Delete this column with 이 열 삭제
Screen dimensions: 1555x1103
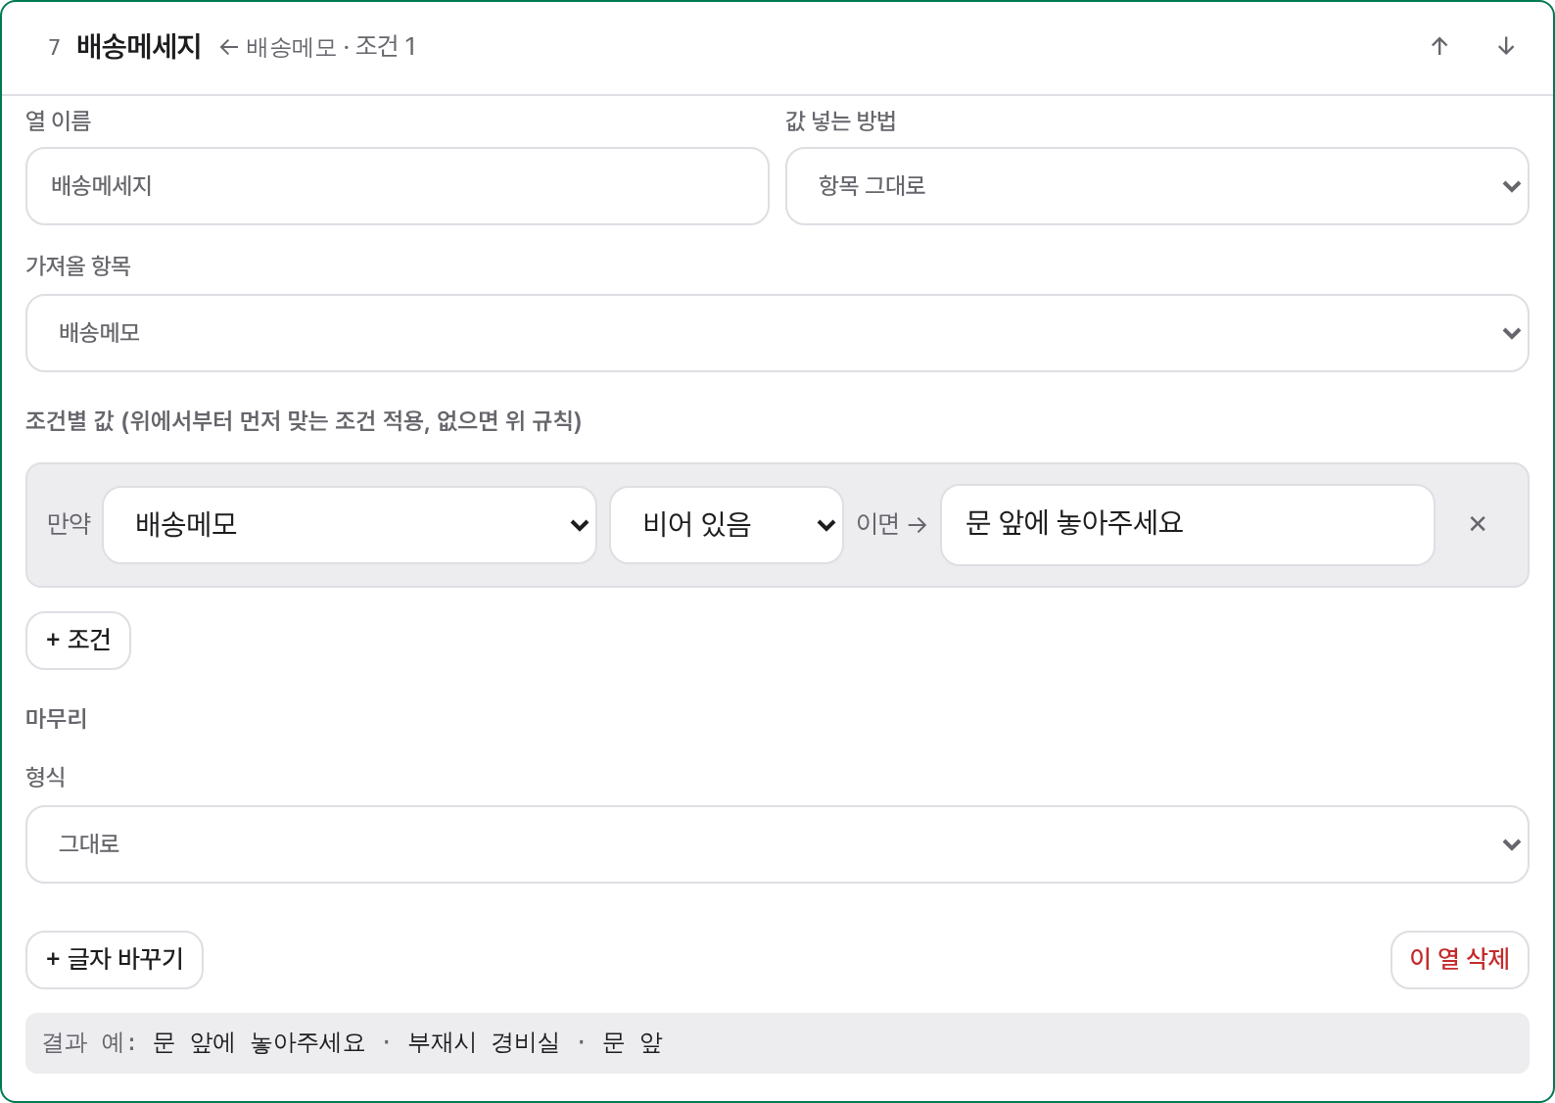(x=1459, y=960)
